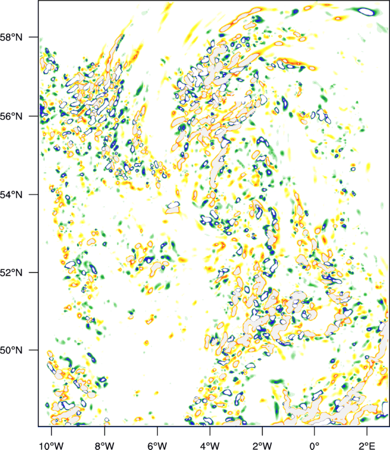Click the 50°N latitude label
The width and height of the screenshot is (390, 450).
tap(11, 350)
